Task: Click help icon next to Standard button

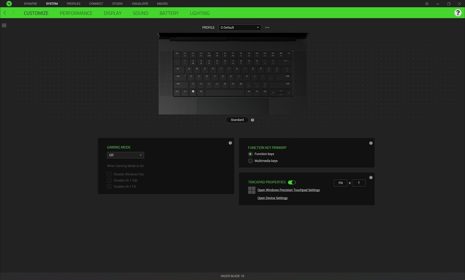Action: pyautogui.click(x=252, y=120)
